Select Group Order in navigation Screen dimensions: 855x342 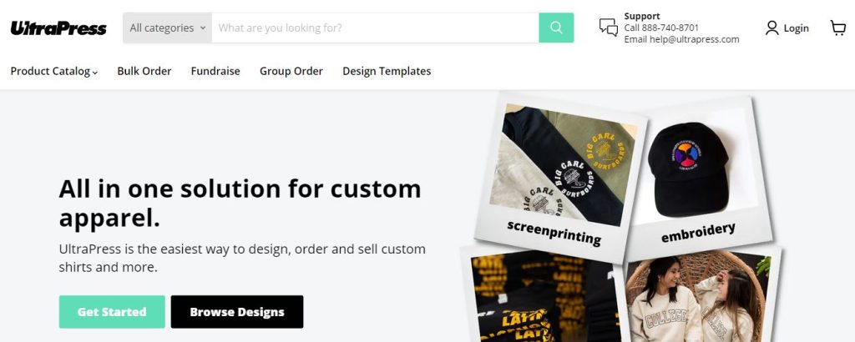tap(291, 71)
